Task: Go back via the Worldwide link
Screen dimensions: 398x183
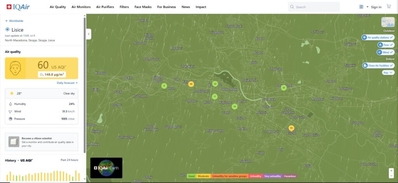Action: pos(14,21)
